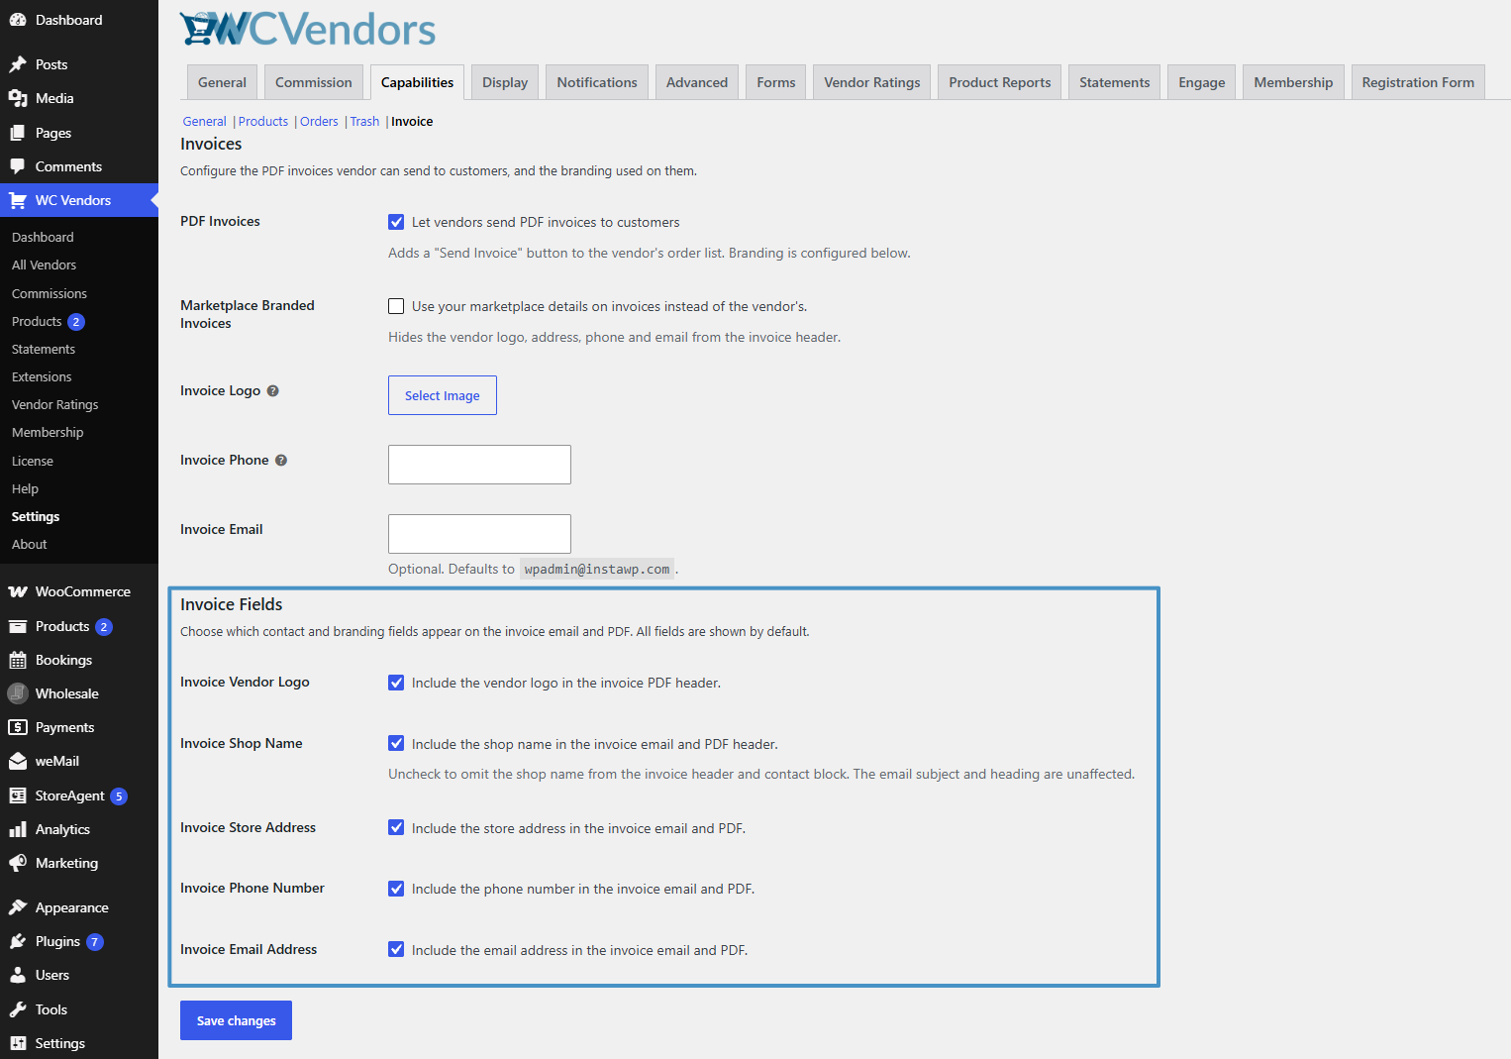
Task: Click the Pages icon in sidebar
Action: [18, 133]
